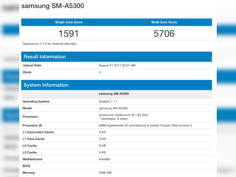The image size is (236, 177).
Task: Select the Multi-Core Score header
Action: click(x=164, y=22)
